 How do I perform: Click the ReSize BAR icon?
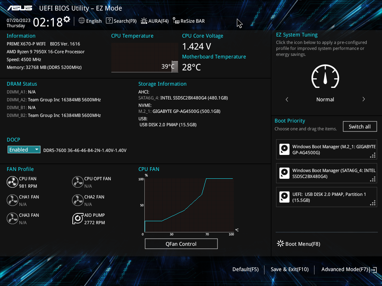[176, 21]
